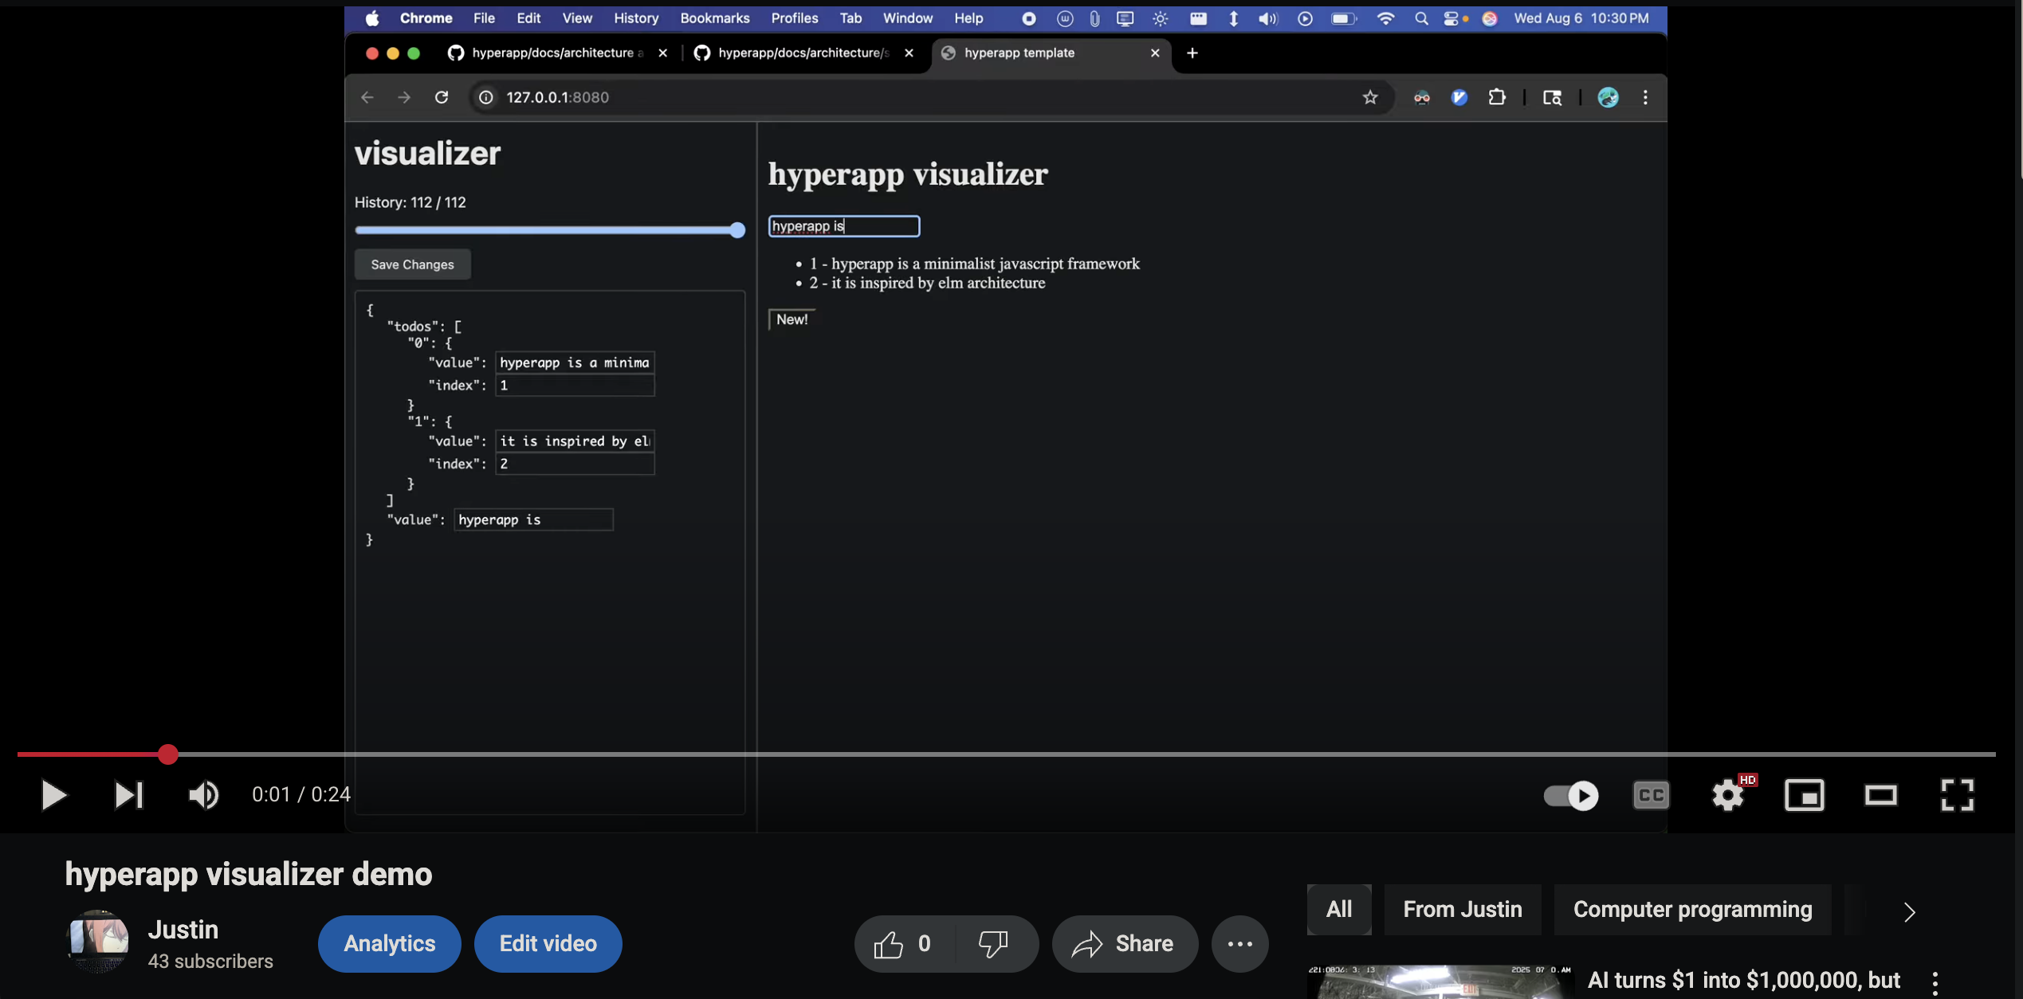Click the Edit video button
Image resolution: width=2023 pixels, height=999 pixels.
coord(548,944)
